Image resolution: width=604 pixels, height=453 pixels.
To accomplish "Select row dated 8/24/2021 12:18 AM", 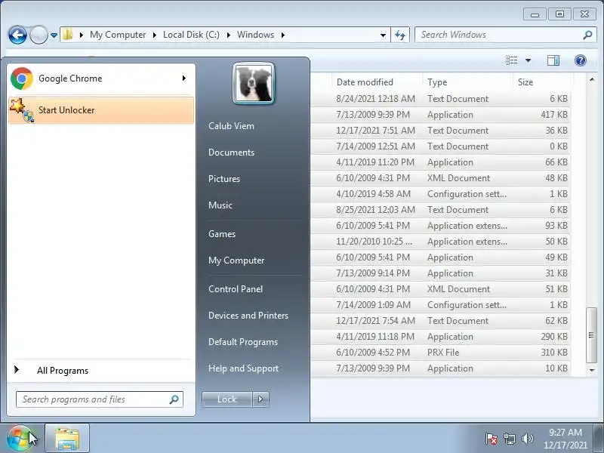I will coord(441,99).
